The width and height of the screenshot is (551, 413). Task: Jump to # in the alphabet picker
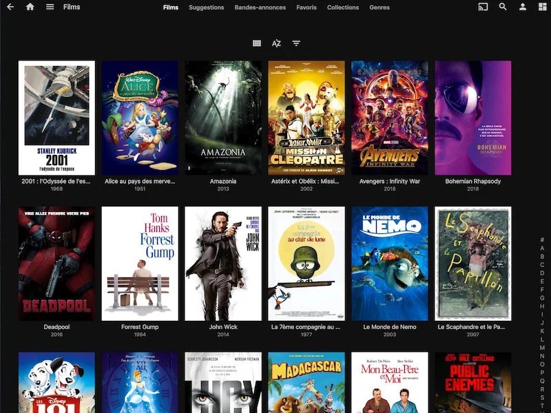coord(542,240)
